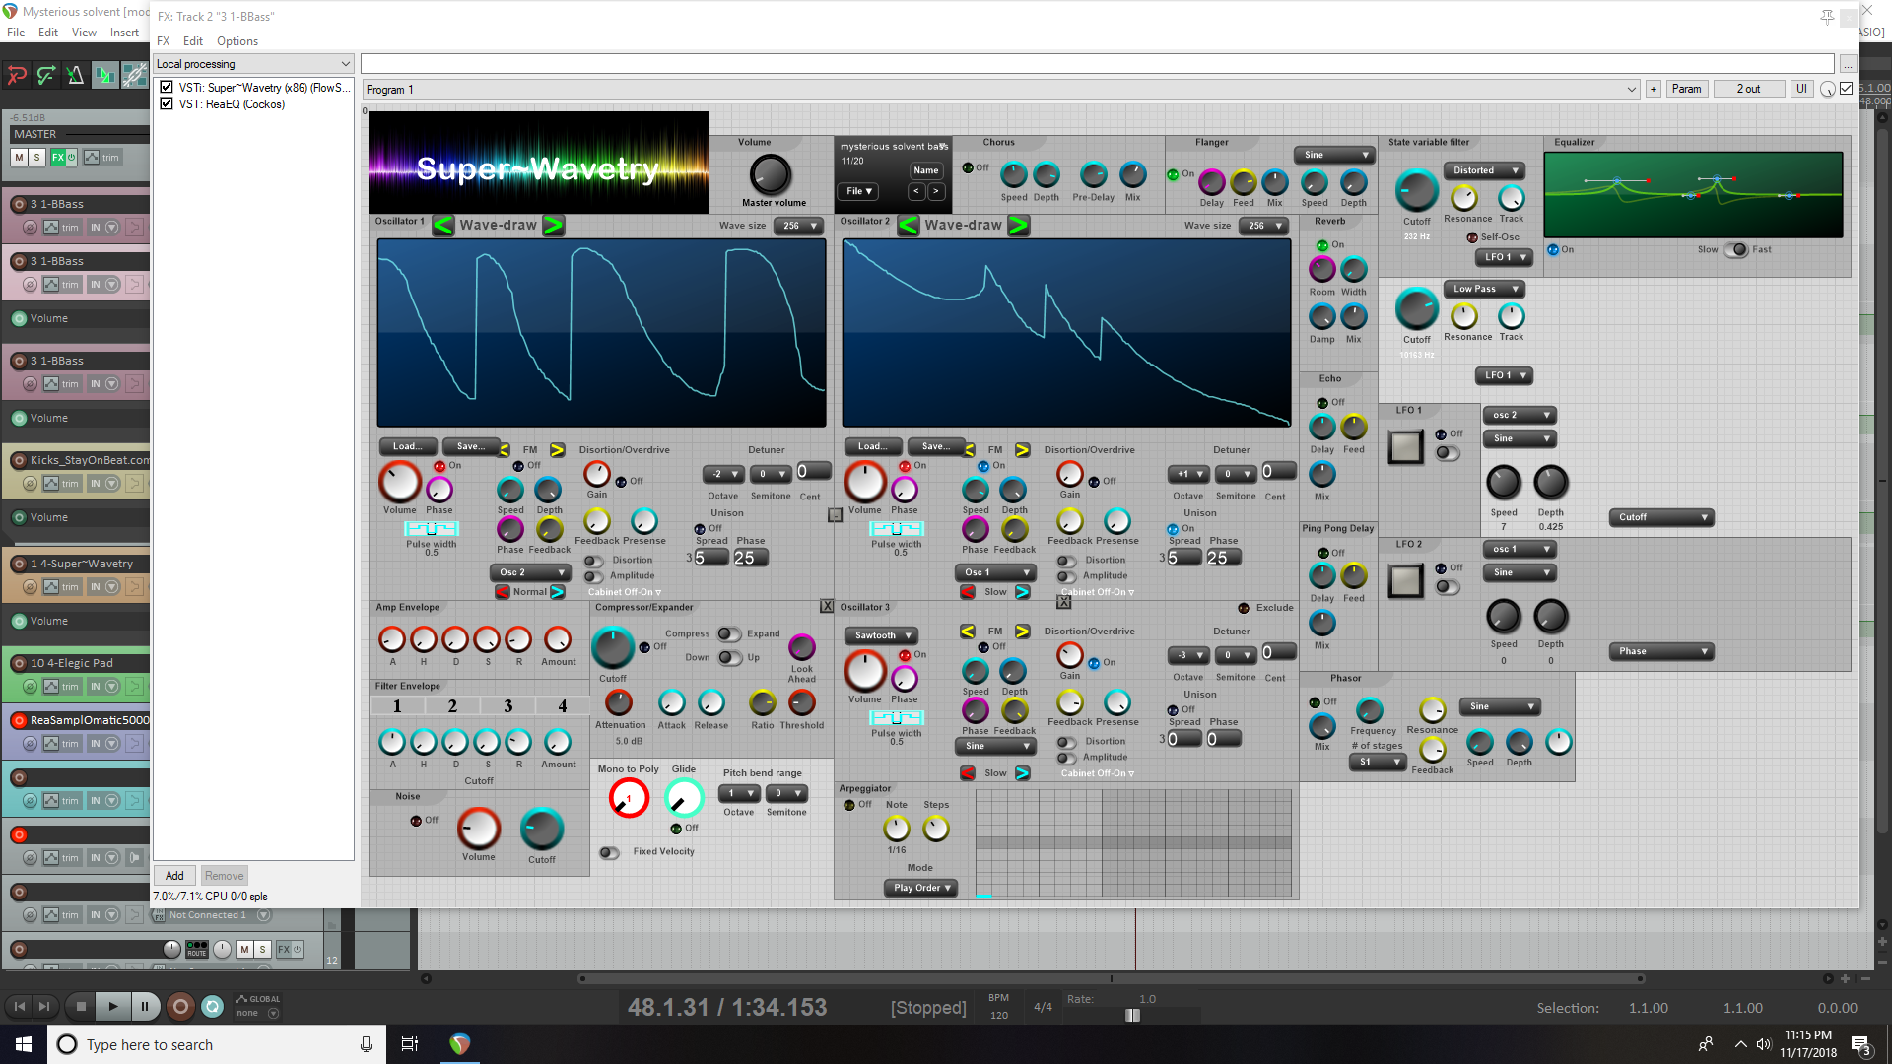Click the LFO 1 square waveform display
The height and width of the screenshot is (1064, 1892).
(1405, 447)
